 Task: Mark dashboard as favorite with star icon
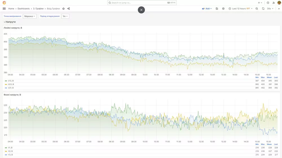[x=63, y=9]
